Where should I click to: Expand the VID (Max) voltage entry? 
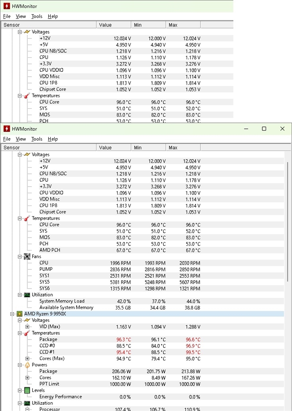(x=27, y=327)
